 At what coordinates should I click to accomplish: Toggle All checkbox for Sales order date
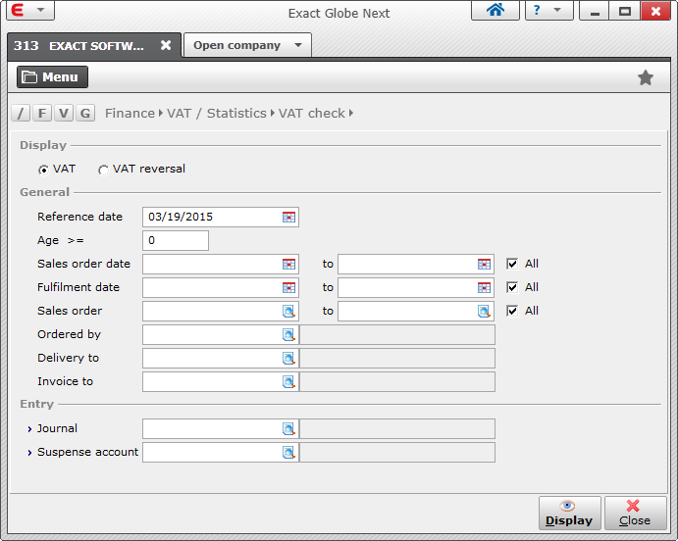coord(512,264)
